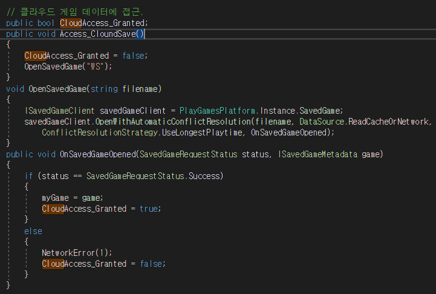Click PlayGamesPlatform class reference

(218, 111)
